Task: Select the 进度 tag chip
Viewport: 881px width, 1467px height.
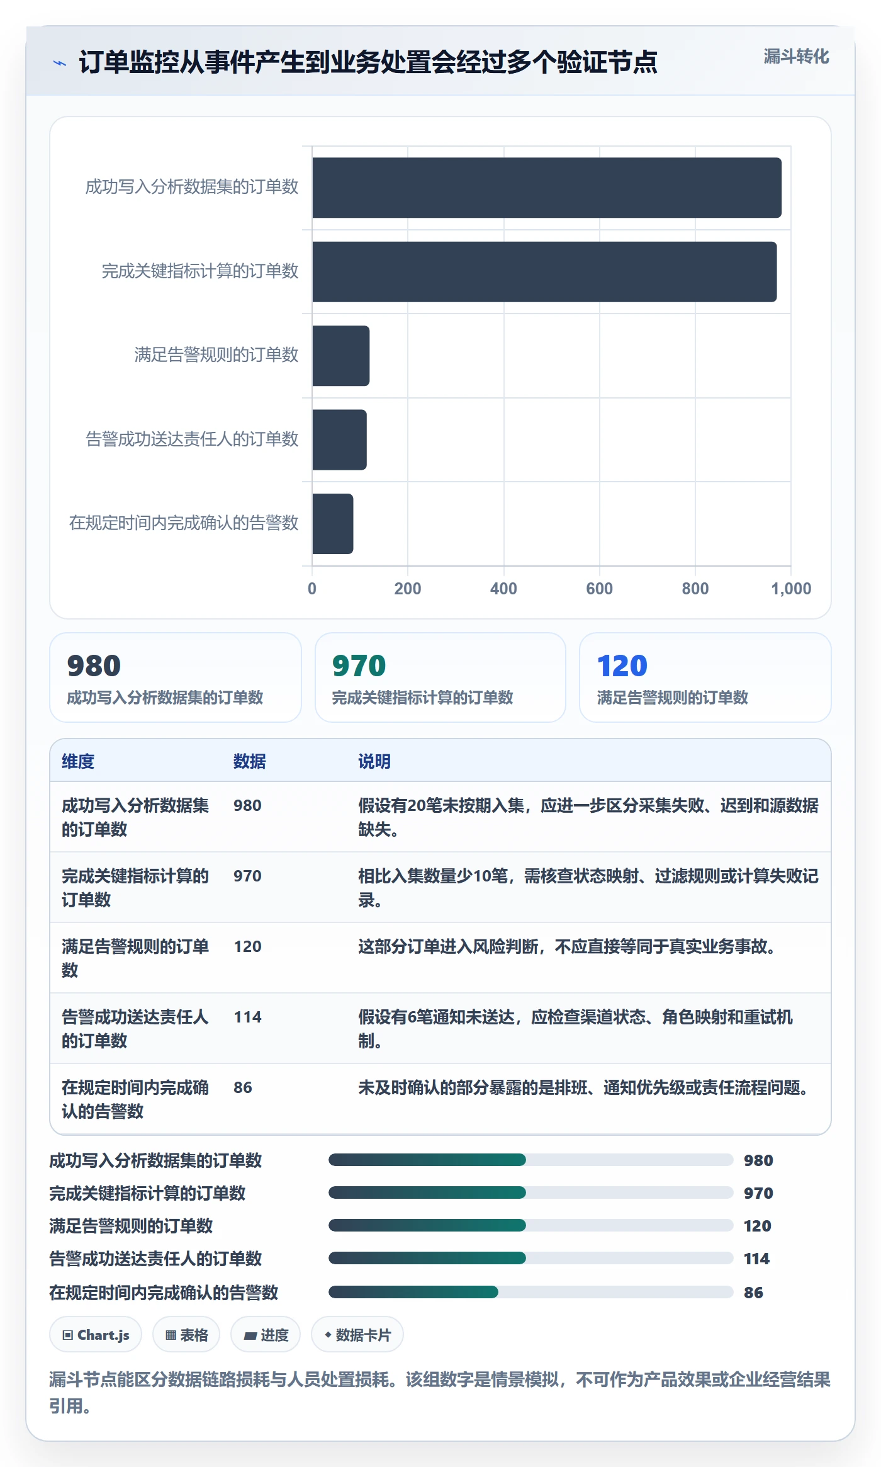Action: tap(266, 1335)
